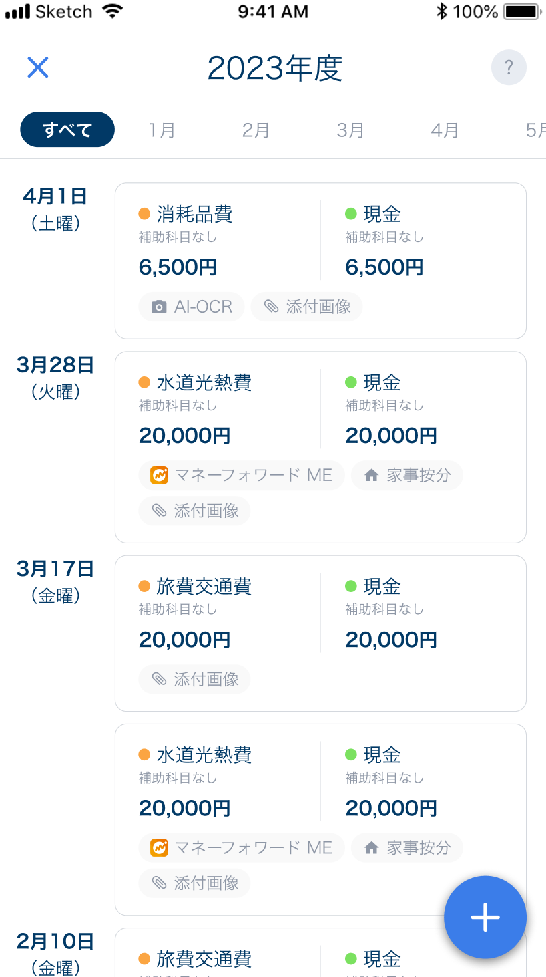Viewport: 546px width, 977px height.
Task: Tap the camera AI-OCR tag
Action: coord(192,307)
